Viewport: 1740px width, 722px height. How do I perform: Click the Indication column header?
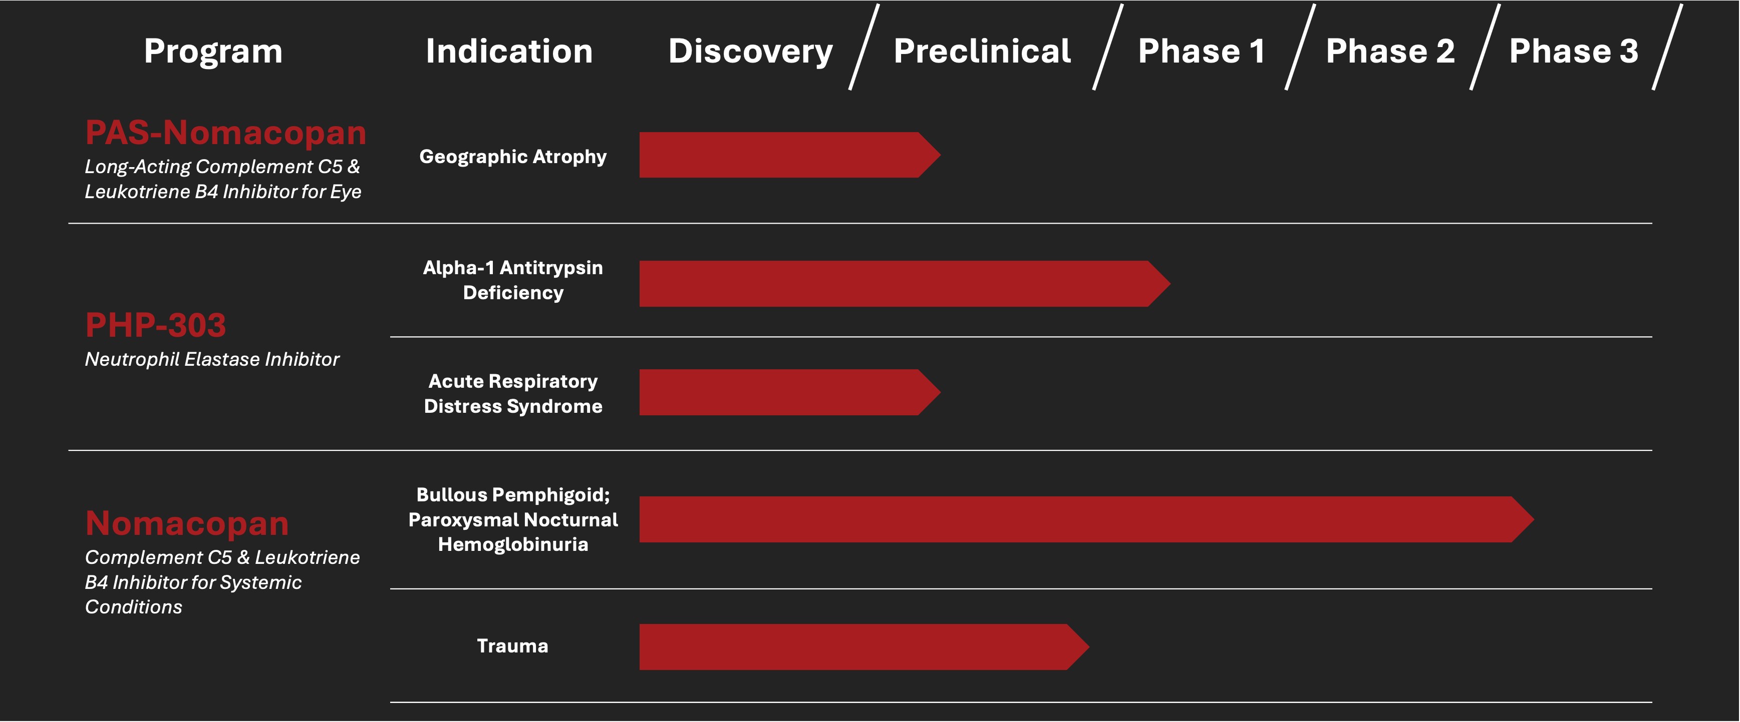coord(509,51)
